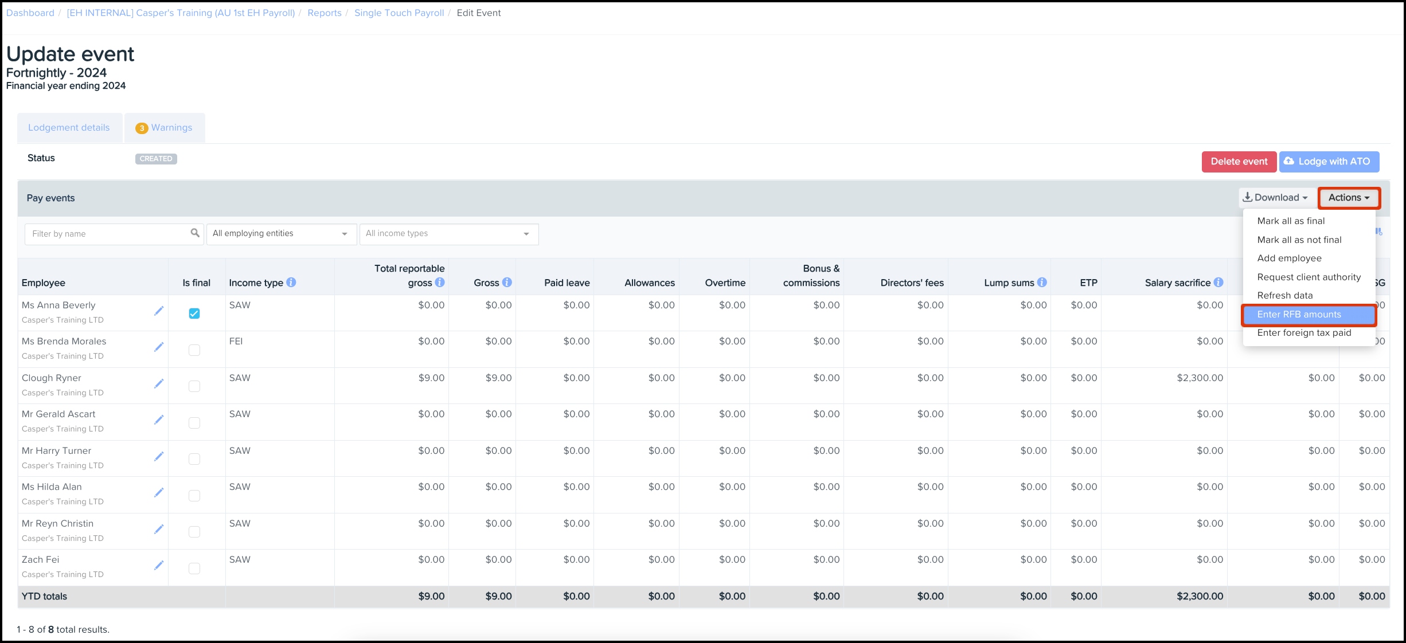Open All employing entities dropdown
Screen dimensions: 1406x643
(281, 234)
